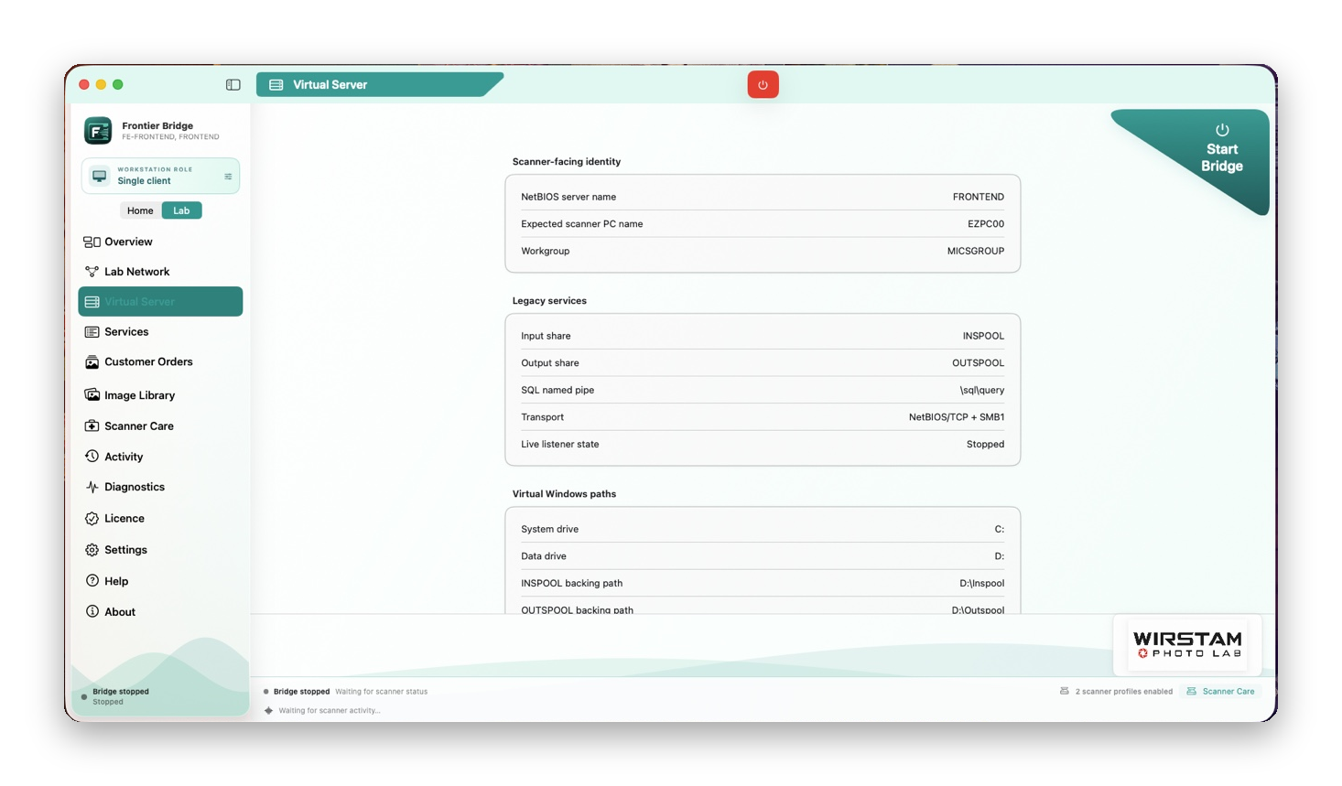Switch to Home mode

[x=140, y=211]
